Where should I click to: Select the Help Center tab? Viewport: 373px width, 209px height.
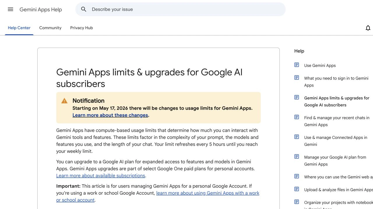19,28
